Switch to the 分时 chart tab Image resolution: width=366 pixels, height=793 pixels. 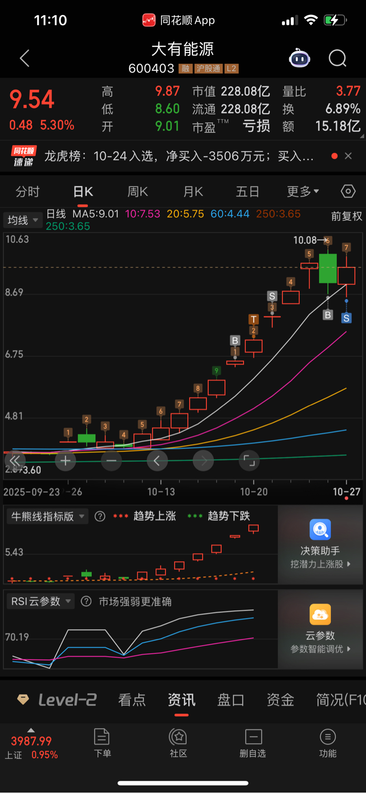click(x=28, y=192)
